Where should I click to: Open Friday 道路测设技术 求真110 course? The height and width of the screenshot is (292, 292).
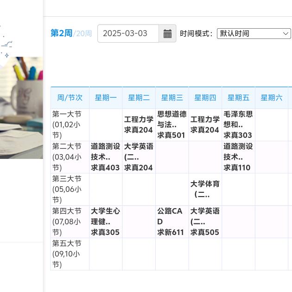[238, 157]
